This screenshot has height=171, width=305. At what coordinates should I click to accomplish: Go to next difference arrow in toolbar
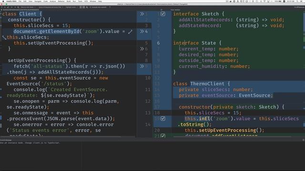pos(5,7)
